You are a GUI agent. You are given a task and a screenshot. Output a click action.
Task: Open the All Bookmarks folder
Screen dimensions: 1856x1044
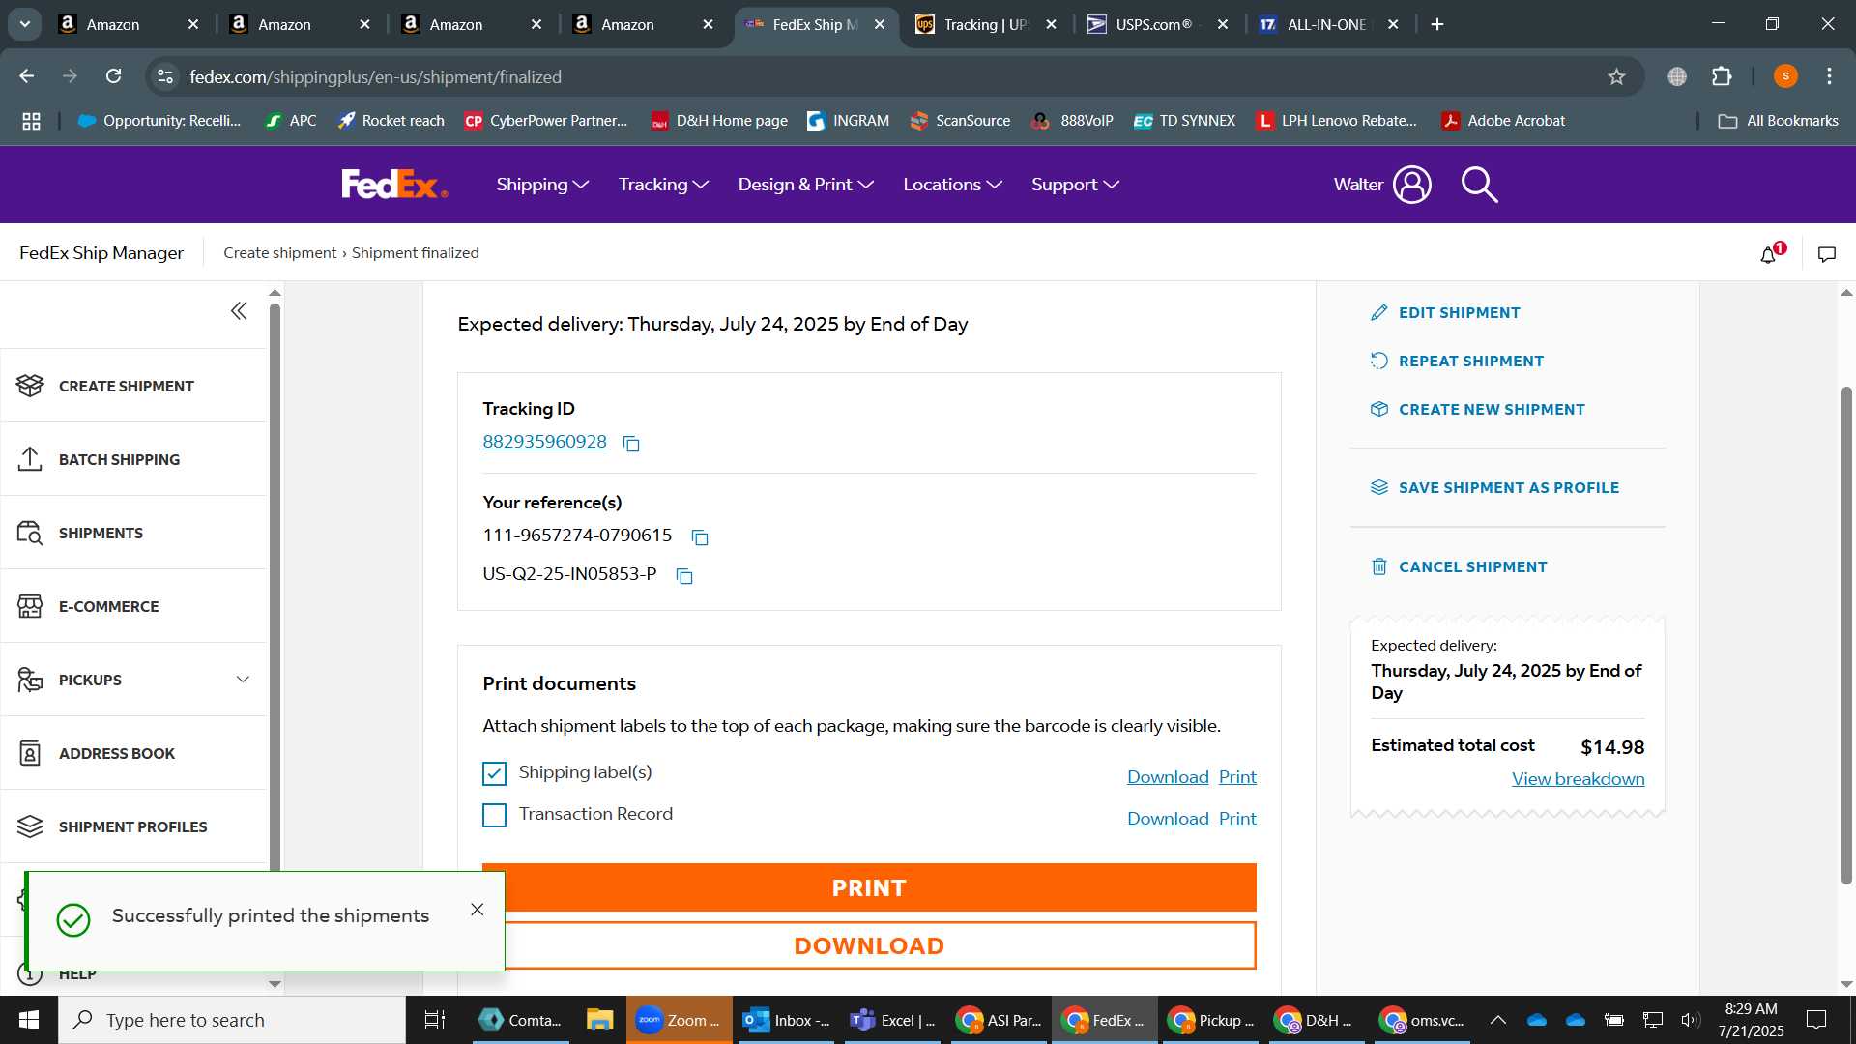1779,121
